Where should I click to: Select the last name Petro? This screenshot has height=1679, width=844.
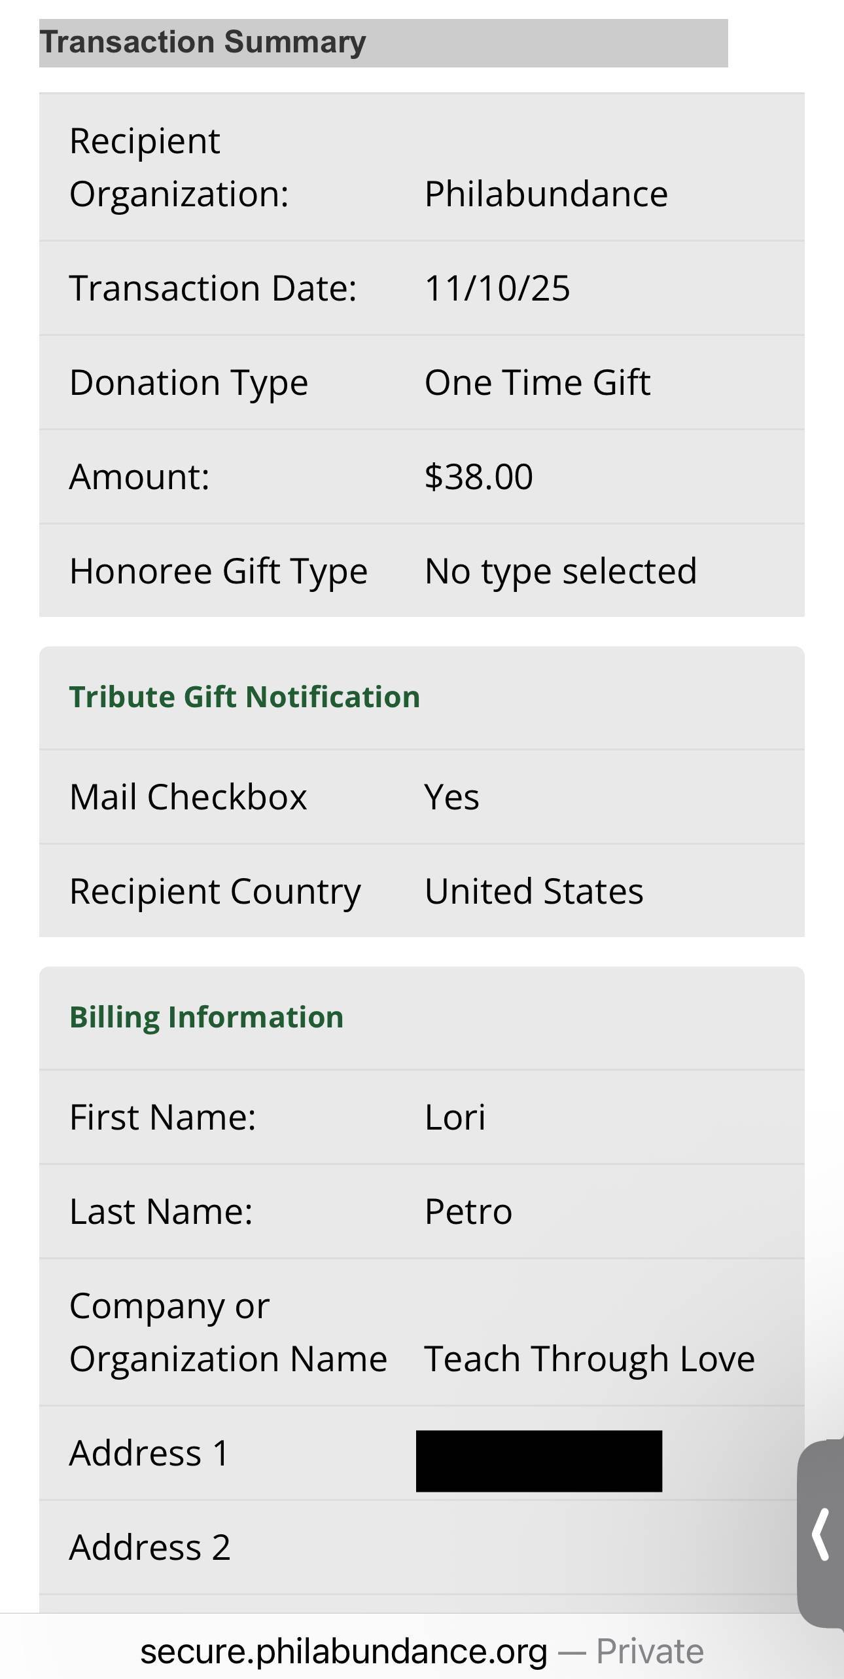click(x=468, y=1211)
